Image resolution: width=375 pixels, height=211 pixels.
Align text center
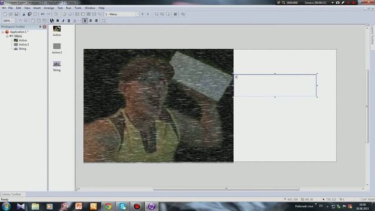click(x=91, y=21)
